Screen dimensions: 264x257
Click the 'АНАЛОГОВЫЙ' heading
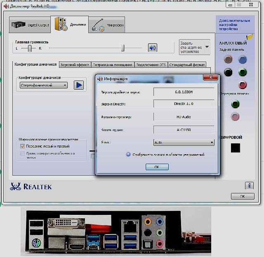(233, 43)
